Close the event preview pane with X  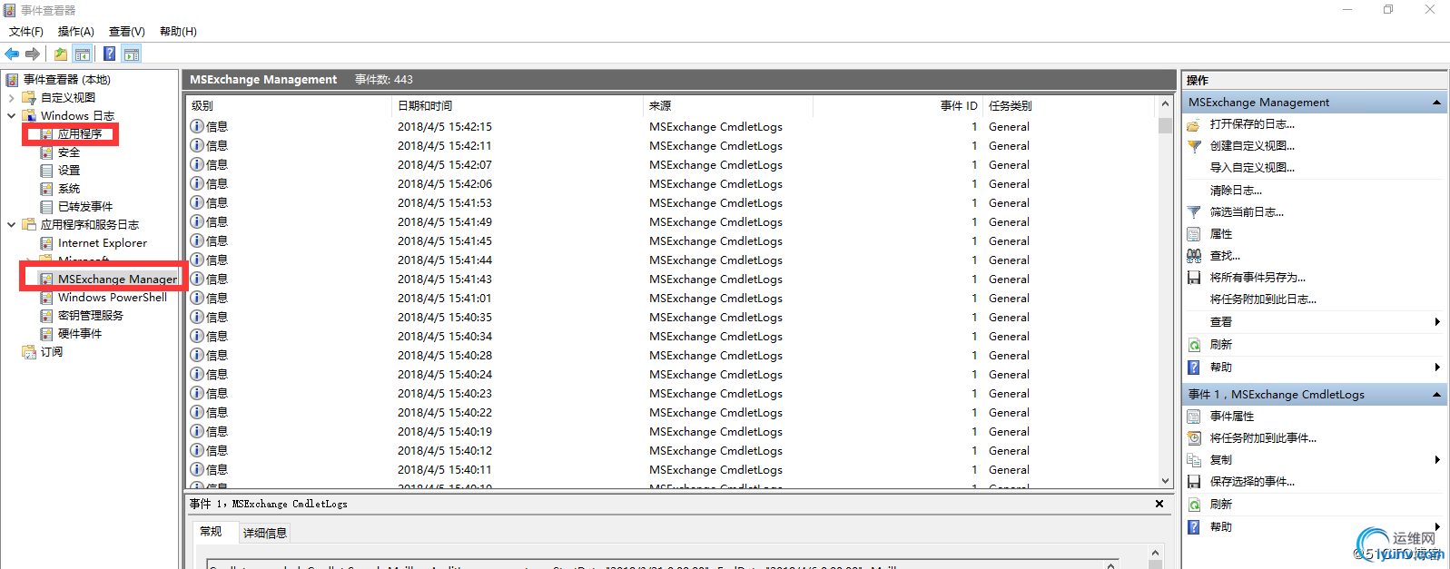click(x=1159, y=504)
